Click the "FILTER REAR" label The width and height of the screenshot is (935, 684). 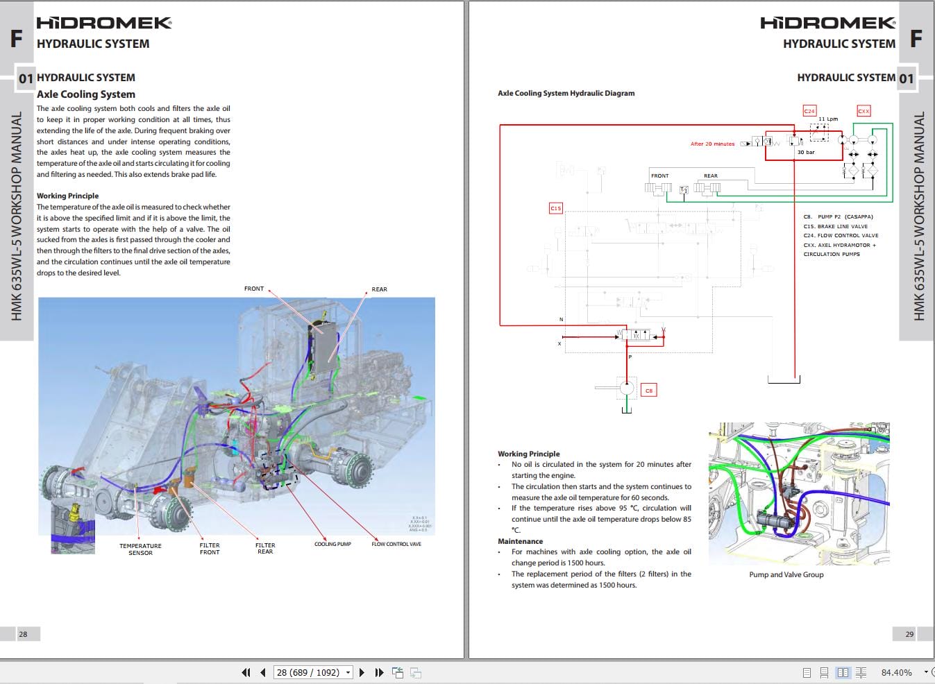[265, 548]
